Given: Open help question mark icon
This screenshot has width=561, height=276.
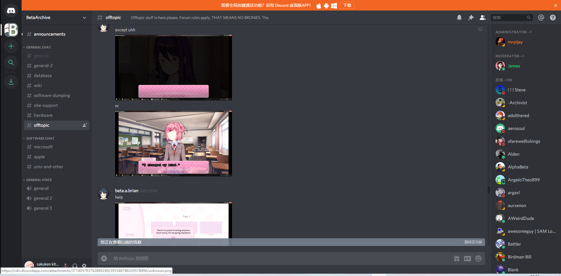Looking at the screenshot, I should click(553, 18).
